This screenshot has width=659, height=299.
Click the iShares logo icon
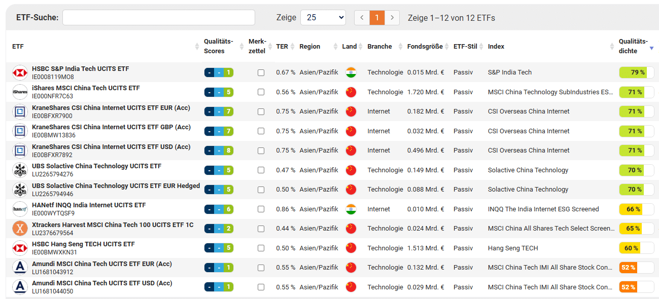coord(20,92)
